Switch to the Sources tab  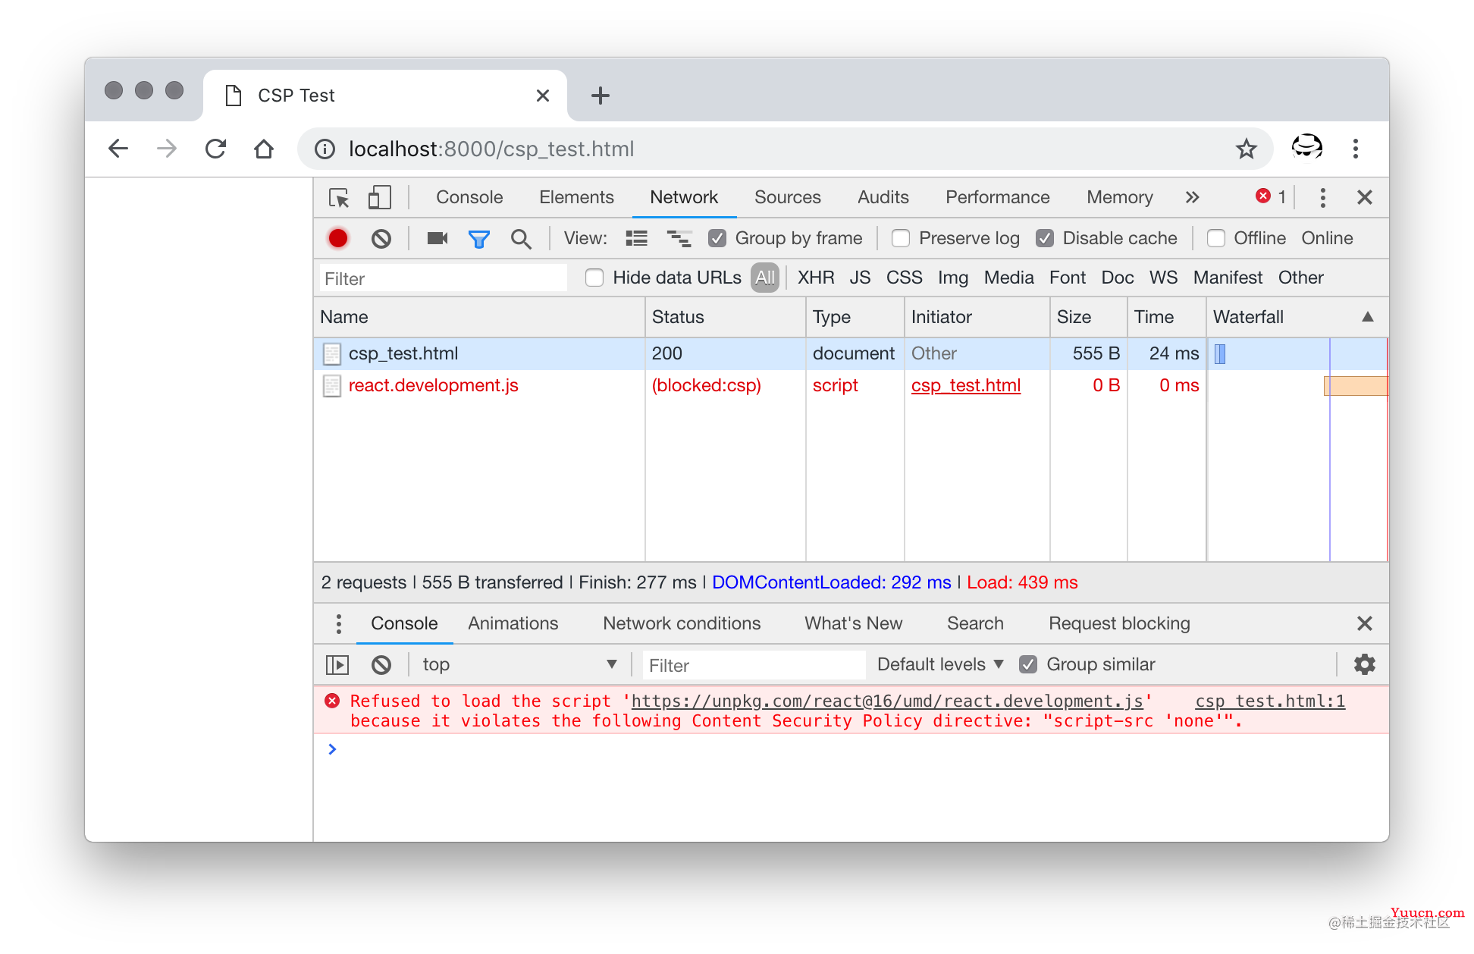[x=787, y=197]
